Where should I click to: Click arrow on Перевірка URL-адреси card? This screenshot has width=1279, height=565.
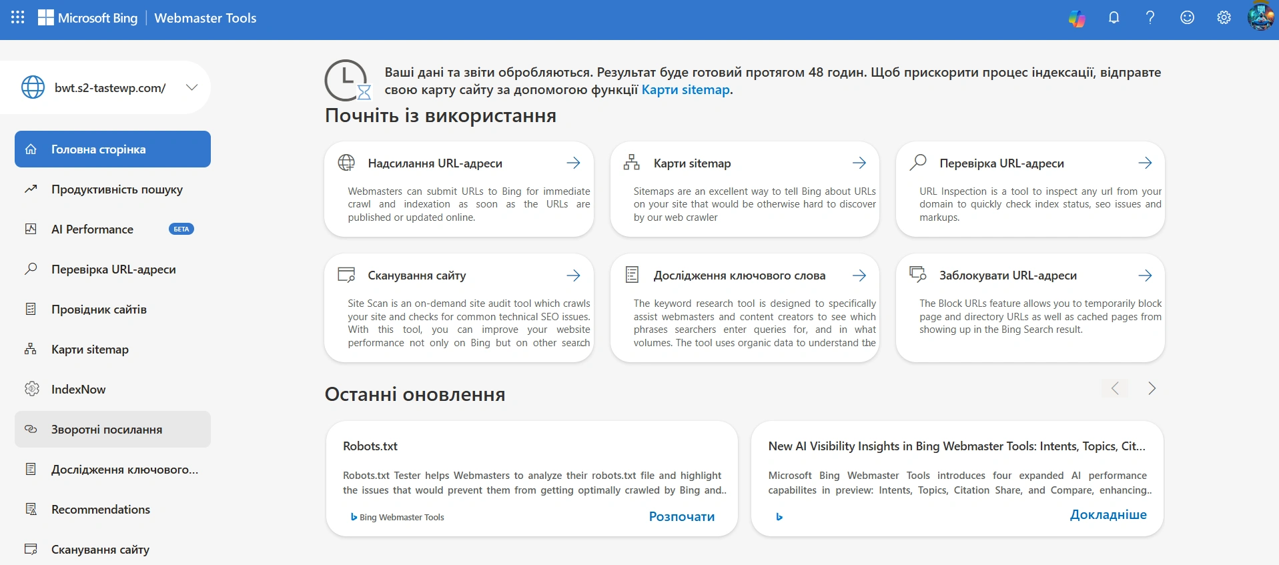pyautogui.click(x=1145, y=163)
